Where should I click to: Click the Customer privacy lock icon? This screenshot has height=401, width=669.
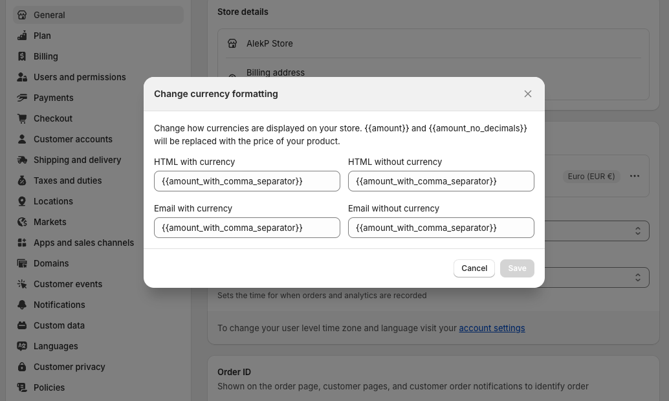tap(22, 367)
